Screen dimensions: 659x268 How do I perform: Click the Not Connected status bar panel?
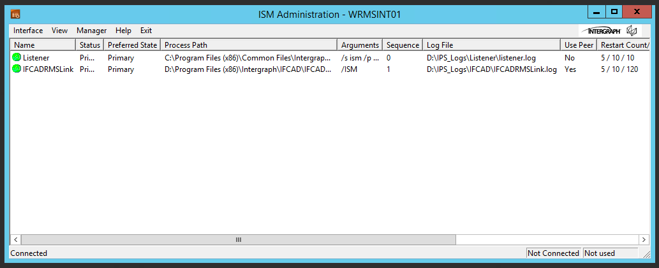point(553,253)
